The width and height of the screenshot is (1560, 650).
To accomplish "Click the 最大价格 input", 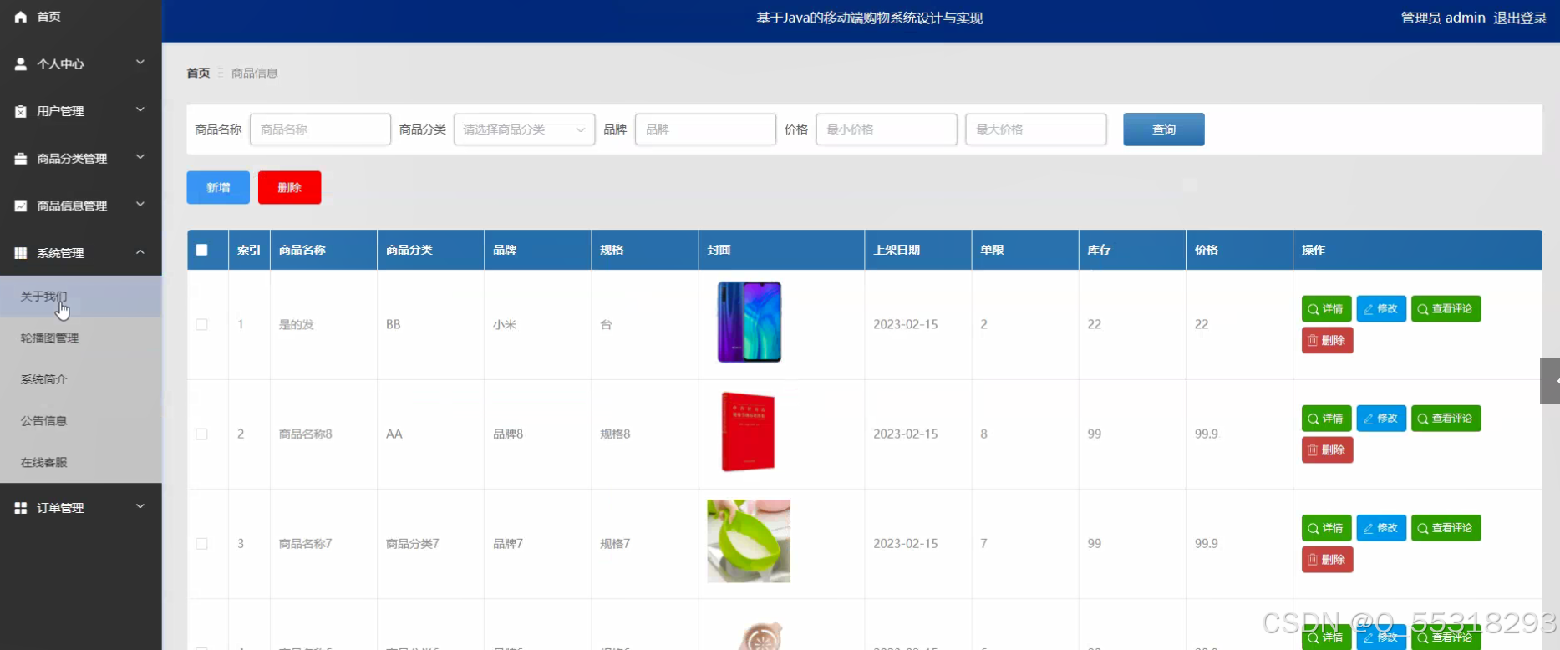I will pyautogui.click(x=1036, y=129).
